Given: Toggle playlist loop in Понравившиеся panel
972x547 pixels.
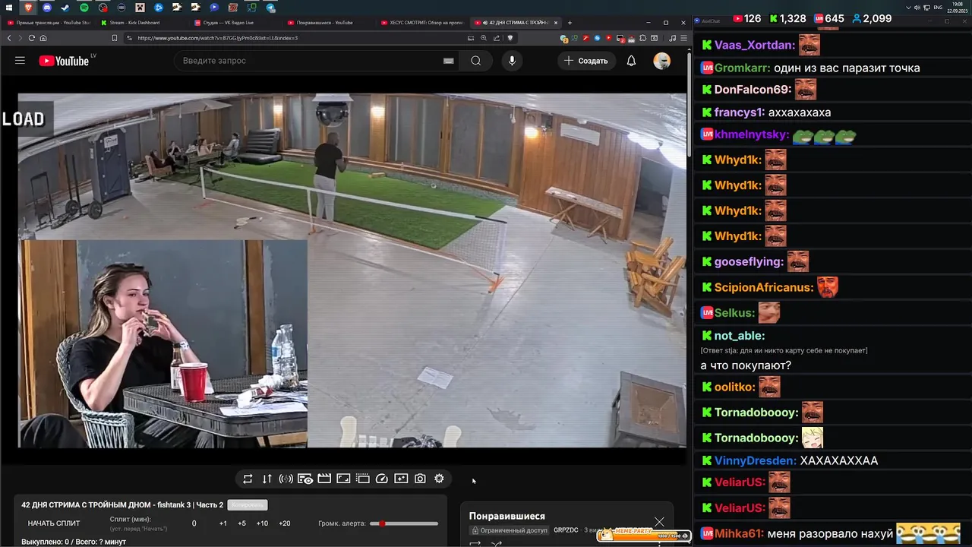Looking at the screenshot, I should click(476, 543).
